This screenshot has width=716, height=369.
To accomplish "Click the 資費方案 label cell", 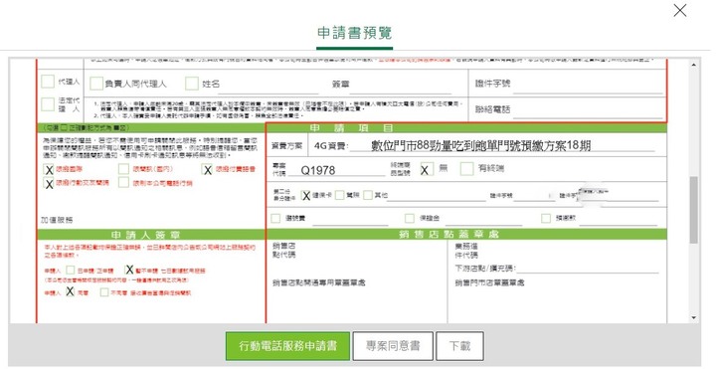I will (286, 145).
